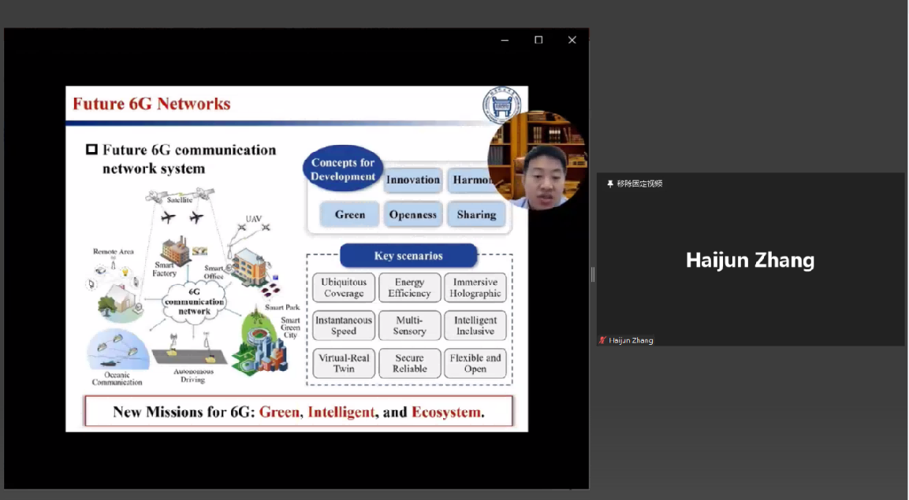The image size is (909, 500).
Task: Click the Innovation concept box
Action: pyautogui.click(x=412, y=180)
